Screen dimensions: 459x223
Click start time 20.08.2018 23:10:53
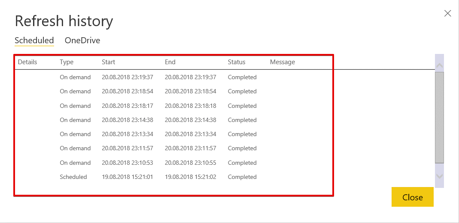click(128, 163)
